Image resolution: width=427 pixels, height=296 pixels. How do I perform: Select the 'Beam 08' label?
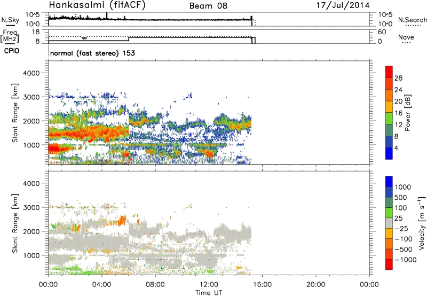tap(208, 6)
